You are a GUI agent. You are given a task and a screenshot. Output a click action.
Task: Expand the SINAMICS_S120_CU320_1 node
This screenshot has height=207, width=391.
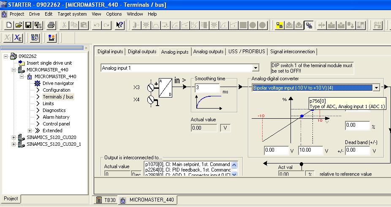[x=14, y=144]
